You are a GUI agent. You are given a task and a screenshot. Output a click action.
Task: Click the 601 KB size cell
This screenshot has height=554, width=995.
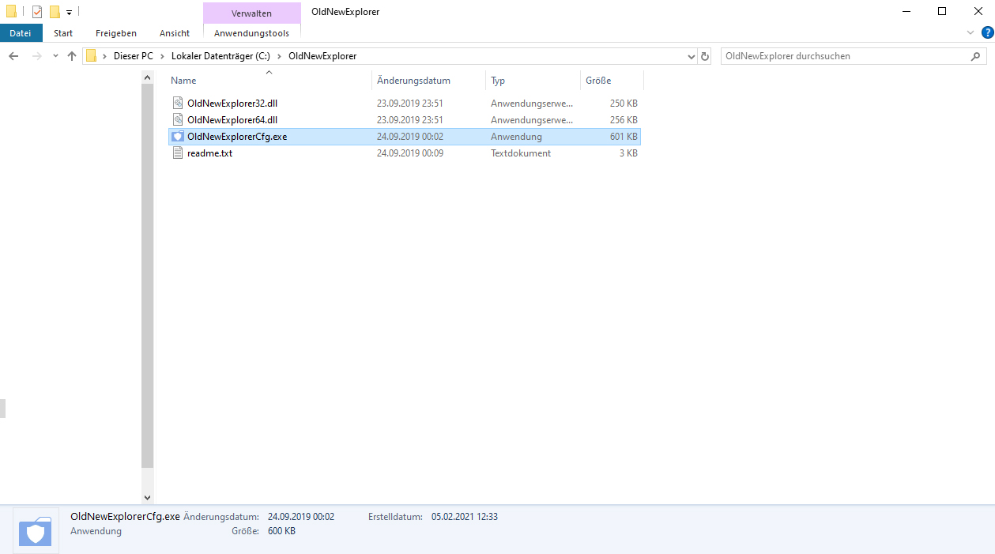click(624, 136)
